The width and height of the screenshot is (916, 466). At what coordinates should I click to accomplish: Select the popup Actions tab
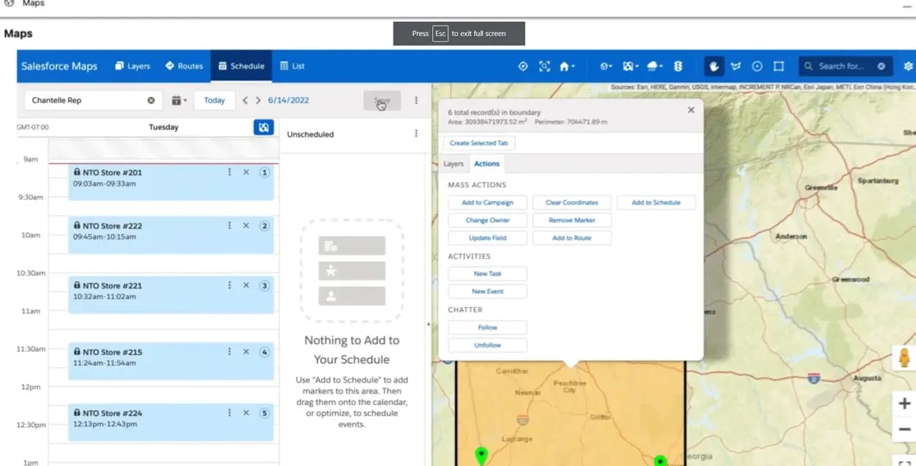click(487, 164)
